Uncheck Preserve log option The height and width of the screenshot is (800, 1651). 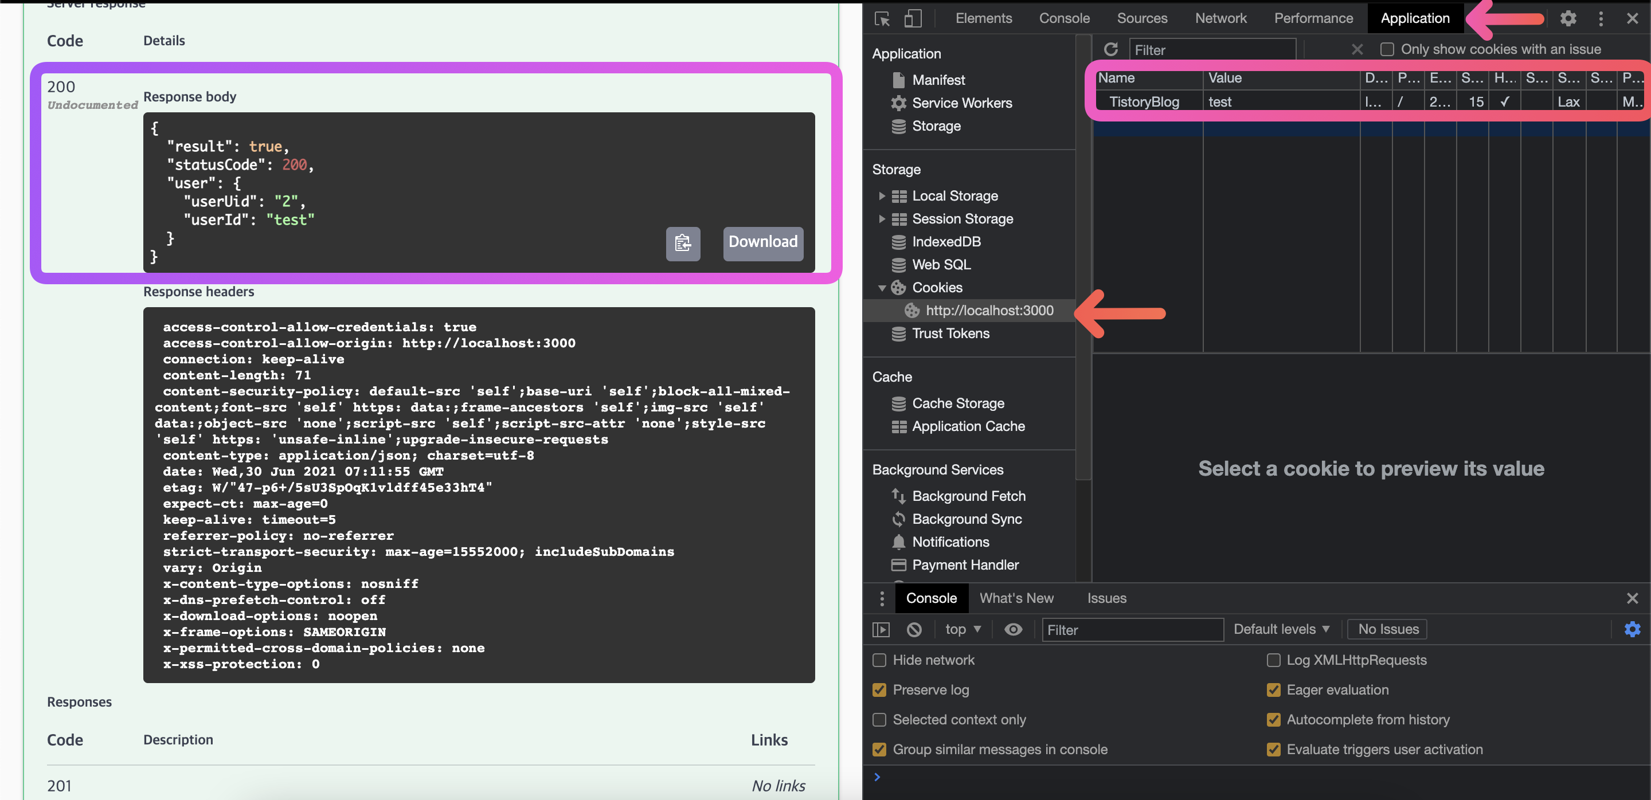pos(879,690)
